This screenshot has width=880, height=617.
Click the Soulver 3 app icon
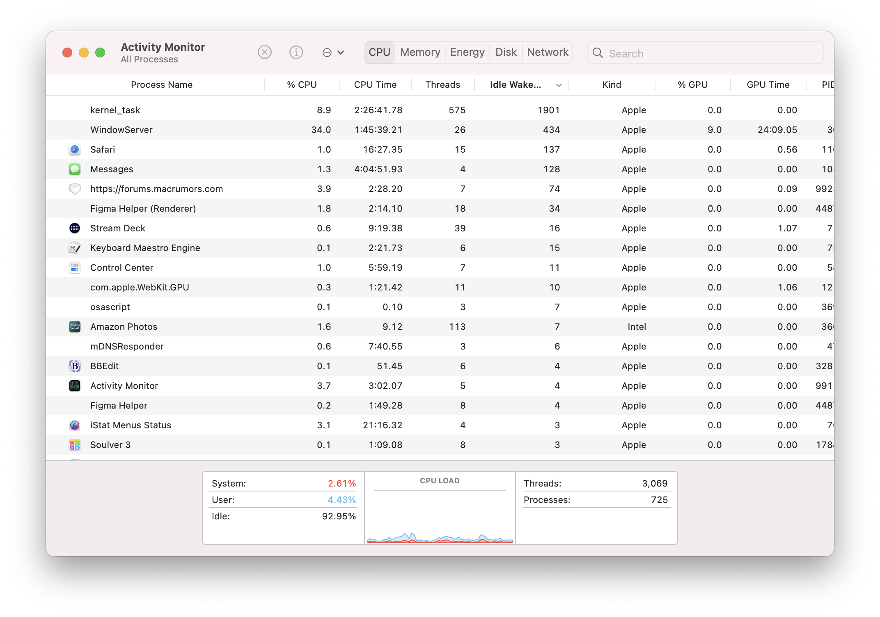[x=75, y=445]
